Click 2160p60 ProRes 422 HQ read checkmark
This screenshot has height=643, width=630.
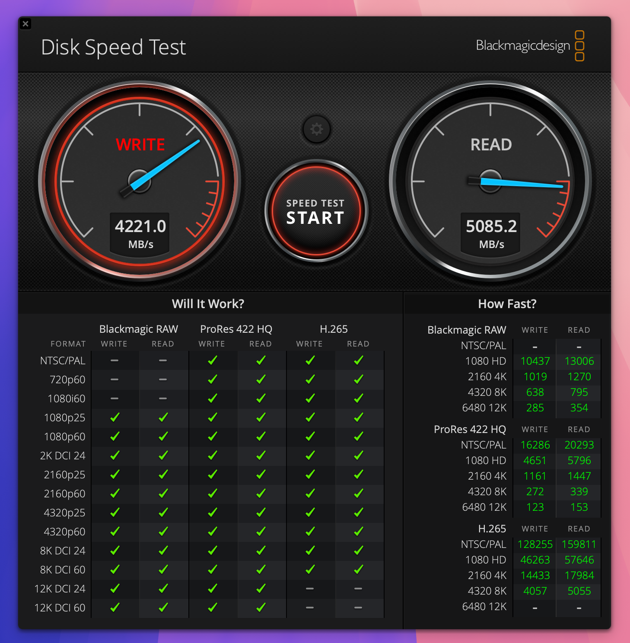(261, 493)
